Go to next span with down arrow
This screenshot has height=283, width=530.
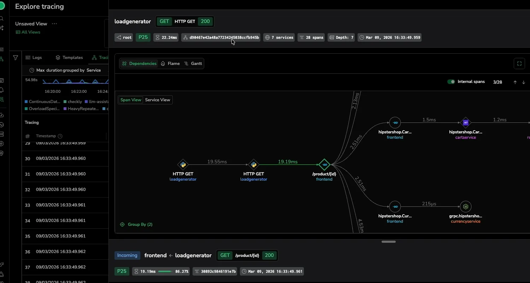[x=524, y=82]
